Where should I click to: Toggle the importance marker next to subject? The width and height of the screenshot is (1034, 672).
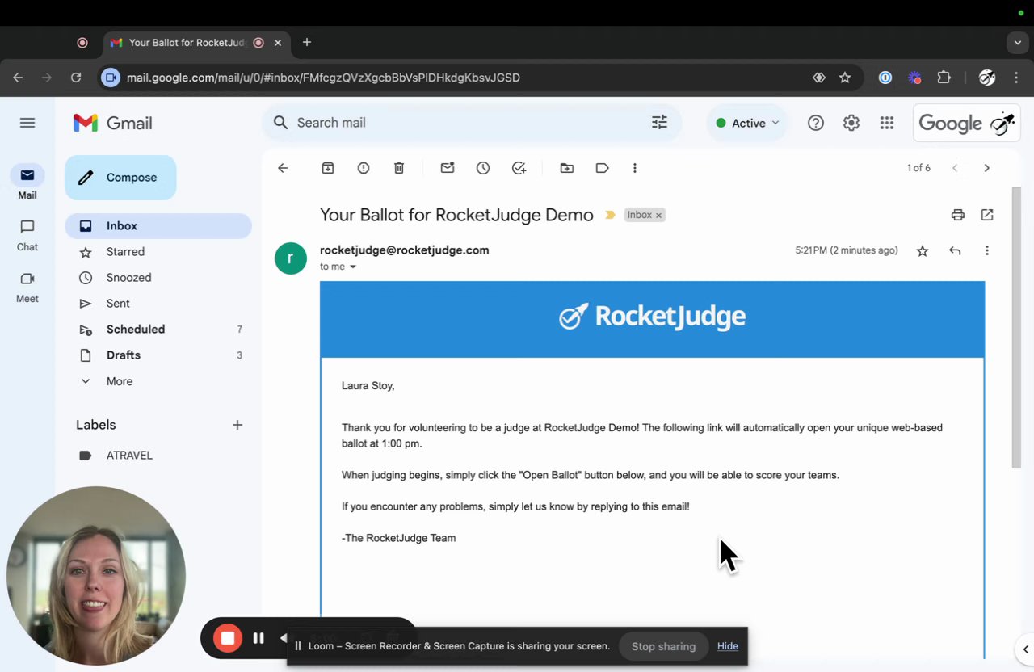611,215
